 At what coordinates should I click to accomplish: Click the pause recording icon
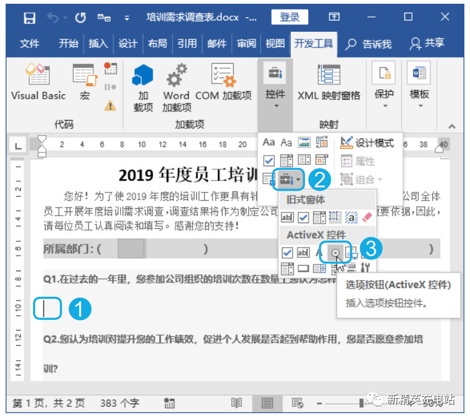coord(110,87)
